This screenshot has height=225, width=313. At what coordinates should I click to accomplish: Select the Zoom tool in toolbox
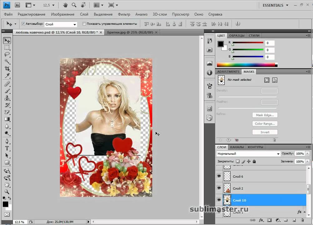[7, 192]
